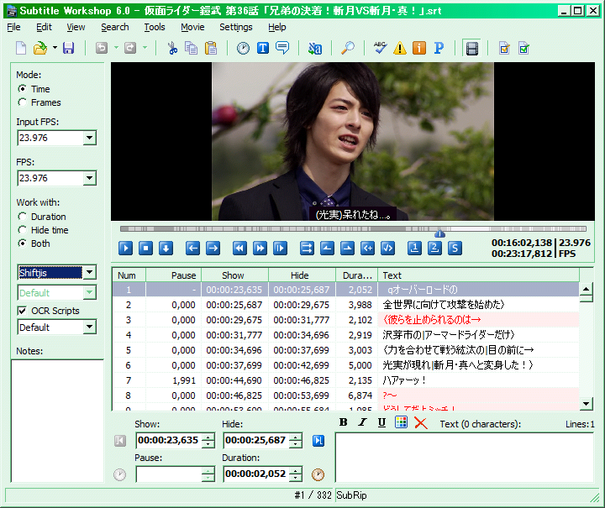Click the yellow warning errors icon

[x=400, y=48]
